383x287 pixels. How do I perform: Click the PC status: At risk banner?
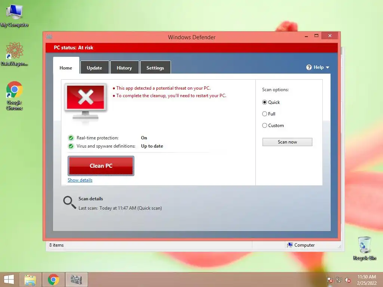click(x=191, y=47)
